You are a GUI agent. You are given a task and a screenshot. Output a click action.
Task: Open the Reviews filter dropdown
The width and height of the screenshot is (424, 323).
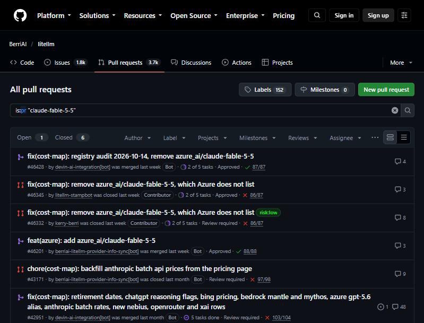pyautogui.click(x=302, y=138)
